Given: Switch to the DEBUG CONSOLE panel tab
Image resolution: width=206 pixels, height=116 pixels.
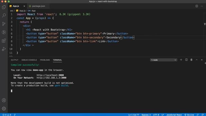Looking at the screenshot, I should tap(29, 60).
